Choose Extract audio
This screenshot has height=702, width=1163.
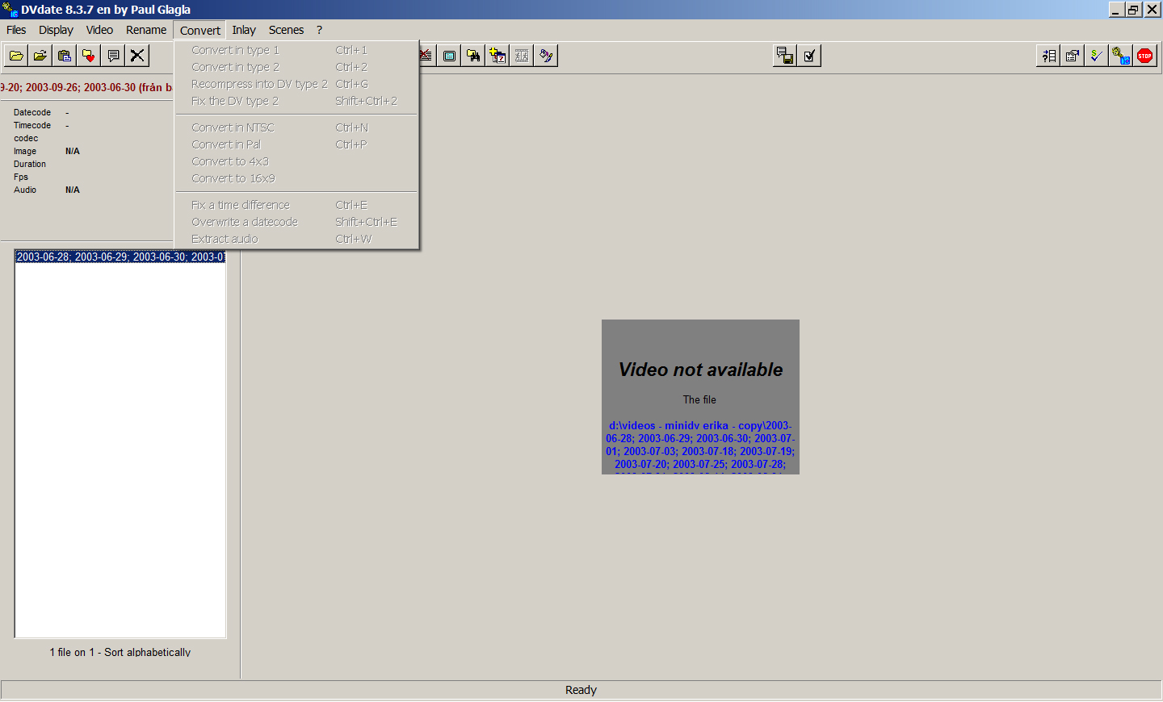[296, 239]
